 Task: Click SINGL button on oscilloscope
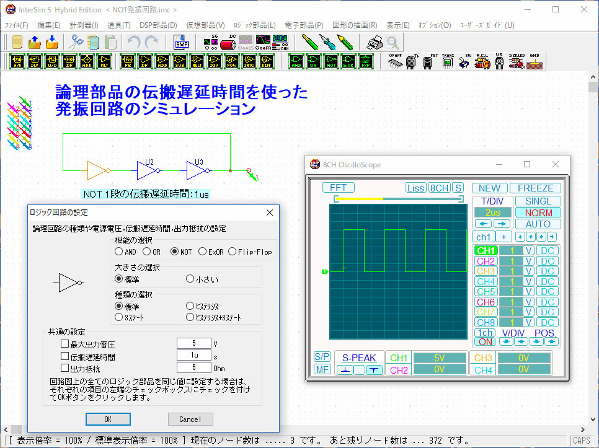(538, 201)
